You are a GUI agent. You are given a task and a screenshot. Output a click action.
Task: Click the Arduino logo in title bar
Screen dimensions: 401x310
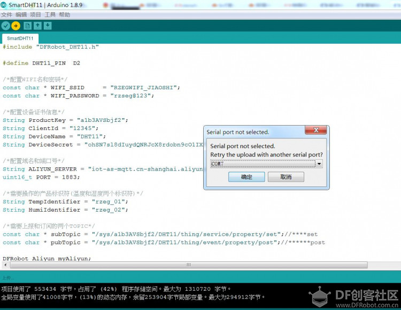click(x=3, y=5)
